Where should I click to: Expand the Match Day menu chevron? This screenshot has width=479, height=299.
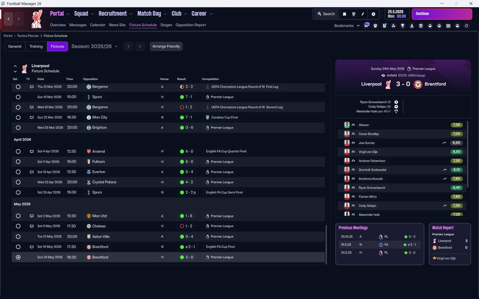pos(165,14)
